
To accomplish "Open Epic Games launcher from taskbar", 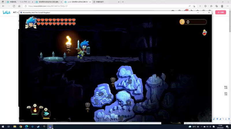I will (x=44, y=127).
